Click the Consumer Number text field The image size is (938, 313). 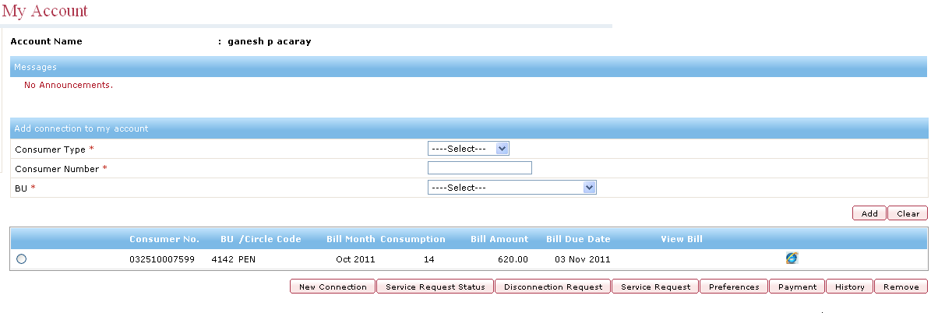pyautogui.click(x=479, y=168)
